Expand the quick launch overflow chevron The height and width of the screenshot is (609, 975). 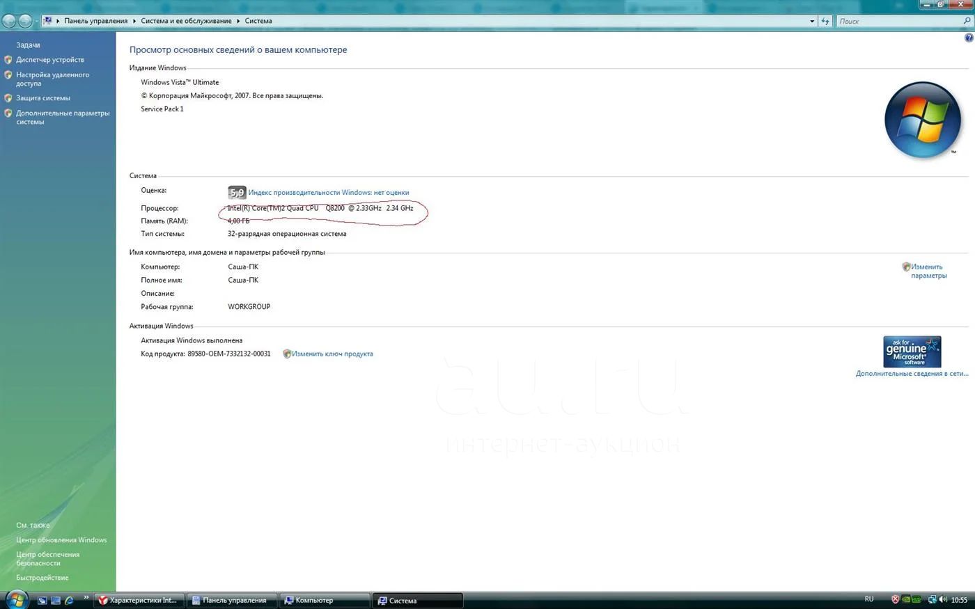(86, 597)
